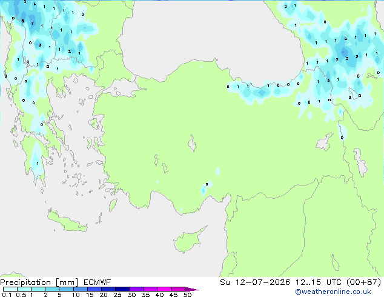Click the '7' precipitation value on the map
This screenshot has height=297, width=384.
32,24
